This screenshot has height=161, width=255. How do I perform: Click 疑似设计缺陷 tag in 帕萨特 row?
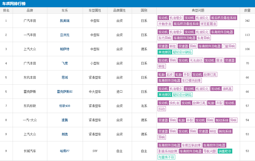182,52
